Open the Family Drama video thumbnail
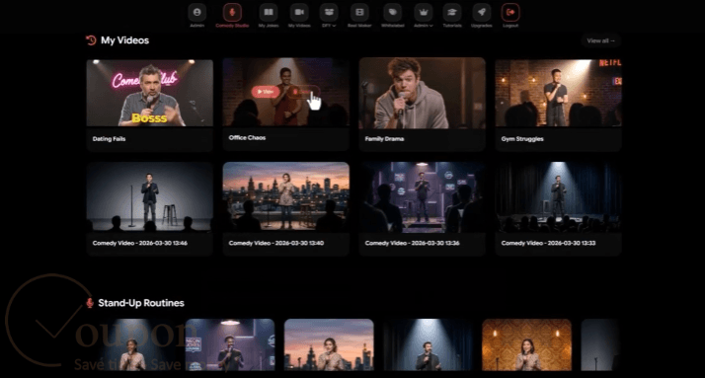 click(423, 93)
